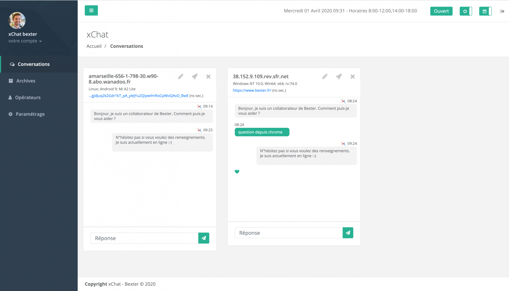The image size is (509, 291).
Task: Open Paramétrage settings expander
Action: click(30, 114)
